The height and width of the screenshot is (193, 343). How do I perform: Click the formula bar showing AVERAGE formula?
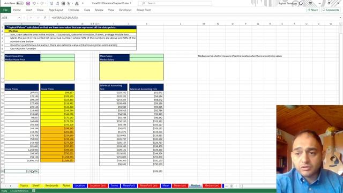193,18
